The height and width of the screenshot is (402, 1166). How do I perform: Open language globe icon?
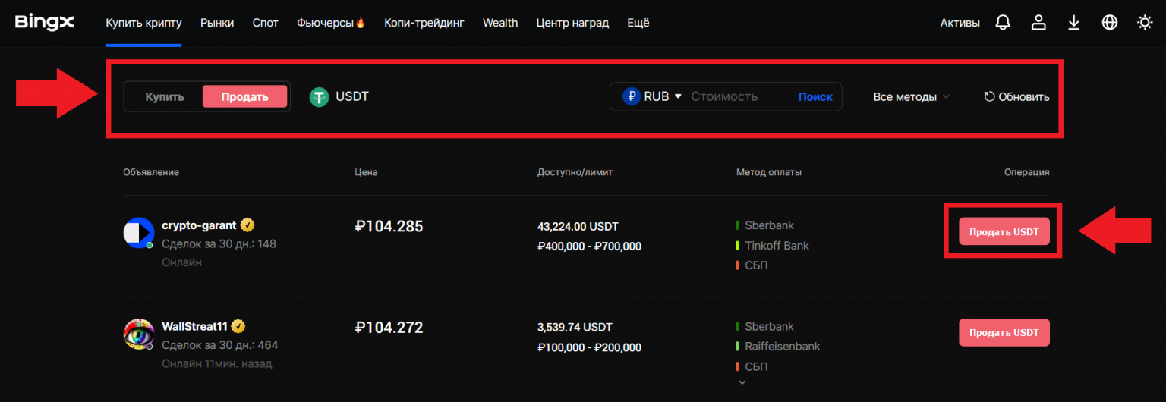[1109, 23]
